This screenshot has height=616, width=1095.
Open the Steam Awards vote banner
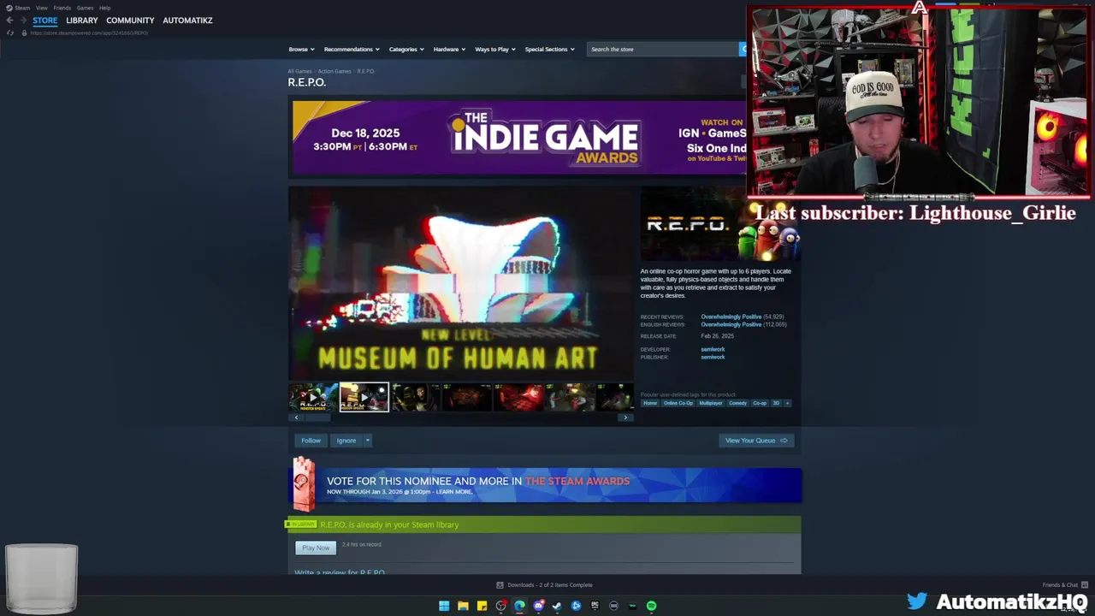pos(545,485)
